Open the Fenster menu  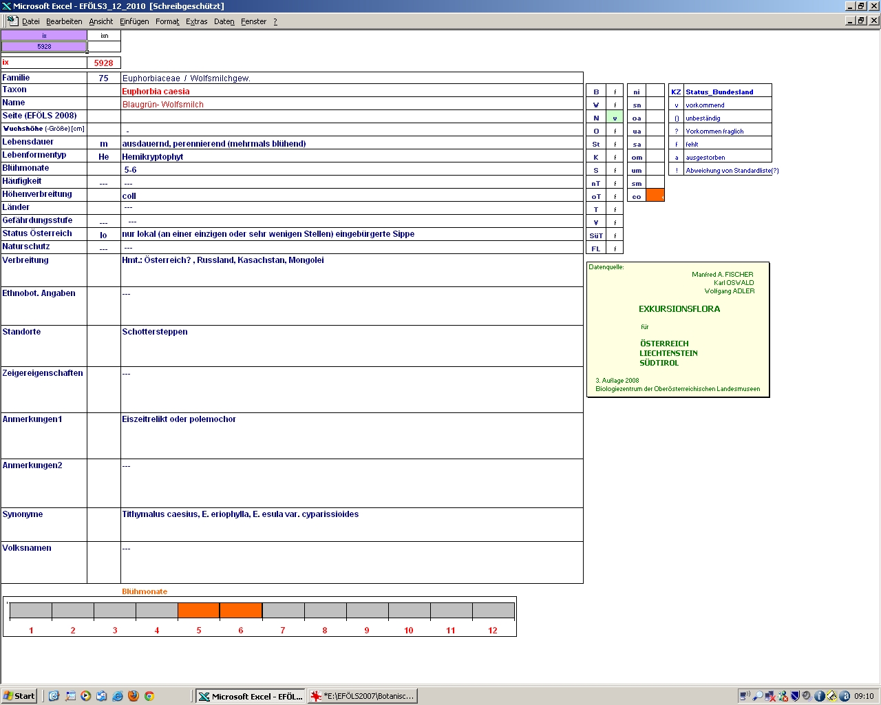coord(253,21)
